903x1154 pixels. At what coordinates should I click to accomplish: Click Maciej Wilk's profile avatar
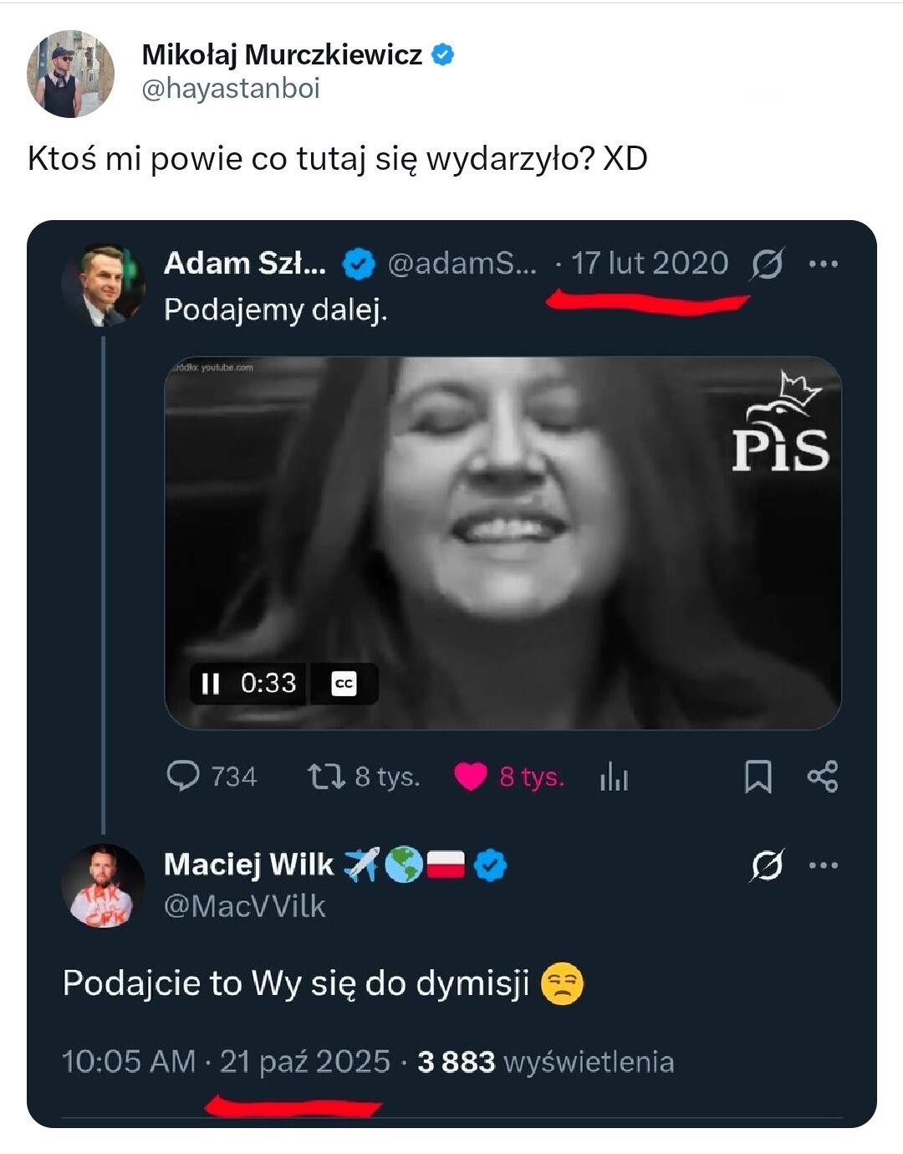point(104,885)
